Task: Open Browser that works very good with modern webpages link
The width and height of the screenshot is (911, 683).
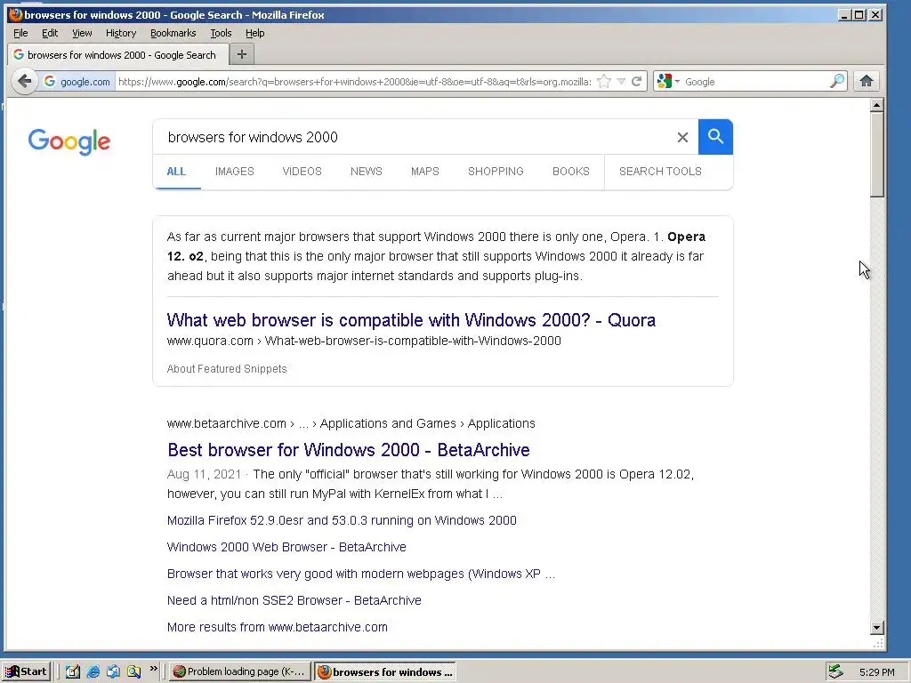Action: coord(361,574)
